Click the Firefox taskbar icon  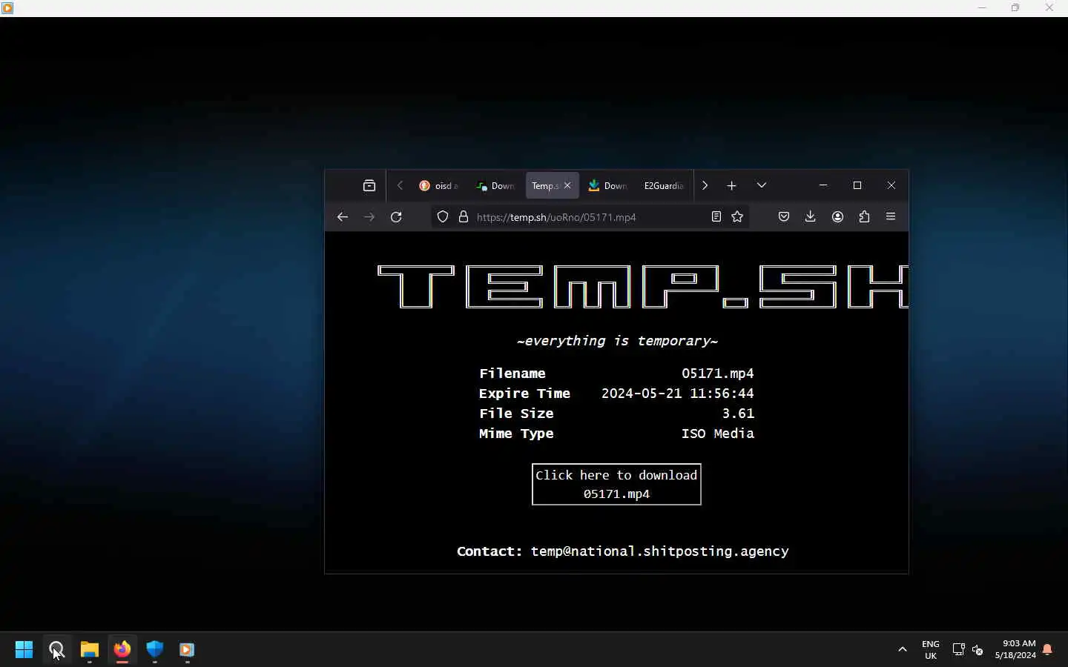122,650
